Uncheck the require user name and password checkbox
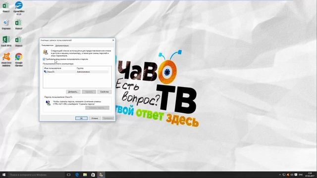 click(44, 59)
